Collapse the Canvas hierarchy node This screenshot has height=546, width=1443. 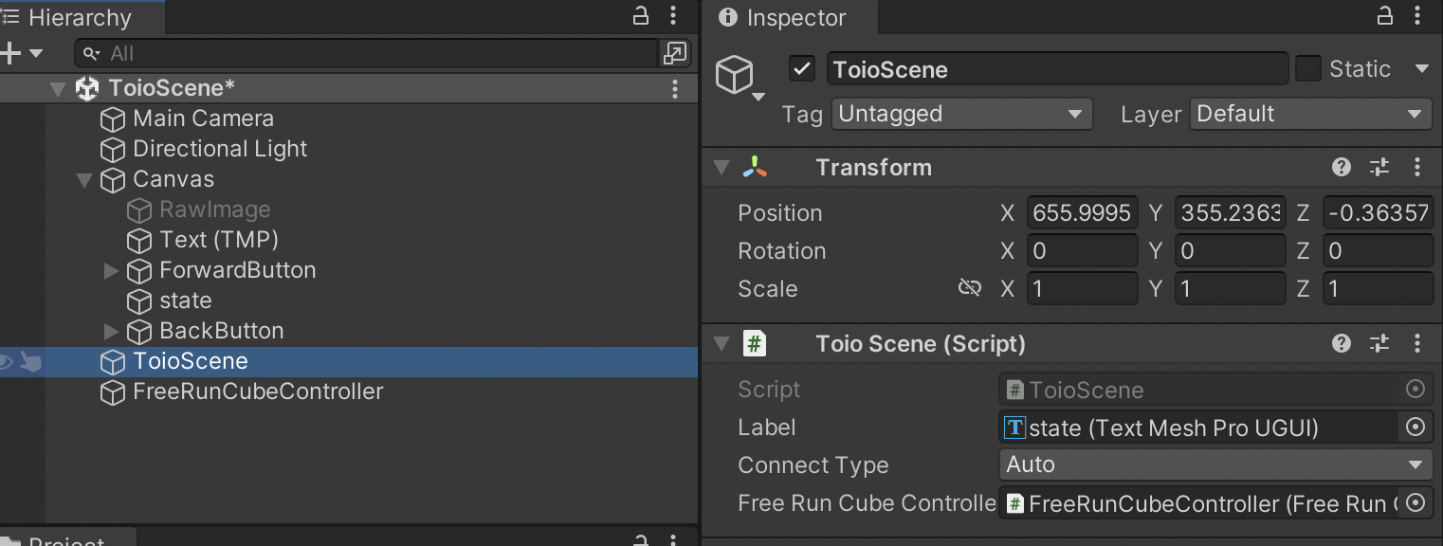pyautogui.click(x=84, y=180)
